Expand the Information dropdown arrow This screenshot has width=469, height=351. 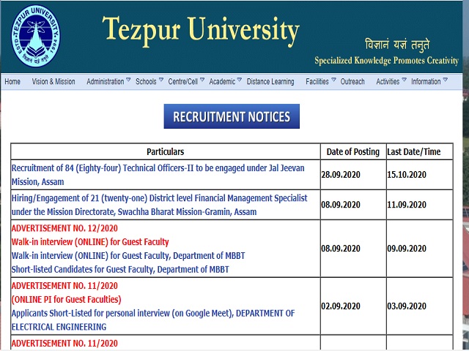445,80
